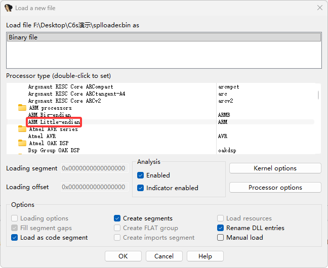Image resolution: width=328 pixels, height=268 pixels.
Task: Toggle the Loading options checkbox
Action: 14,218
